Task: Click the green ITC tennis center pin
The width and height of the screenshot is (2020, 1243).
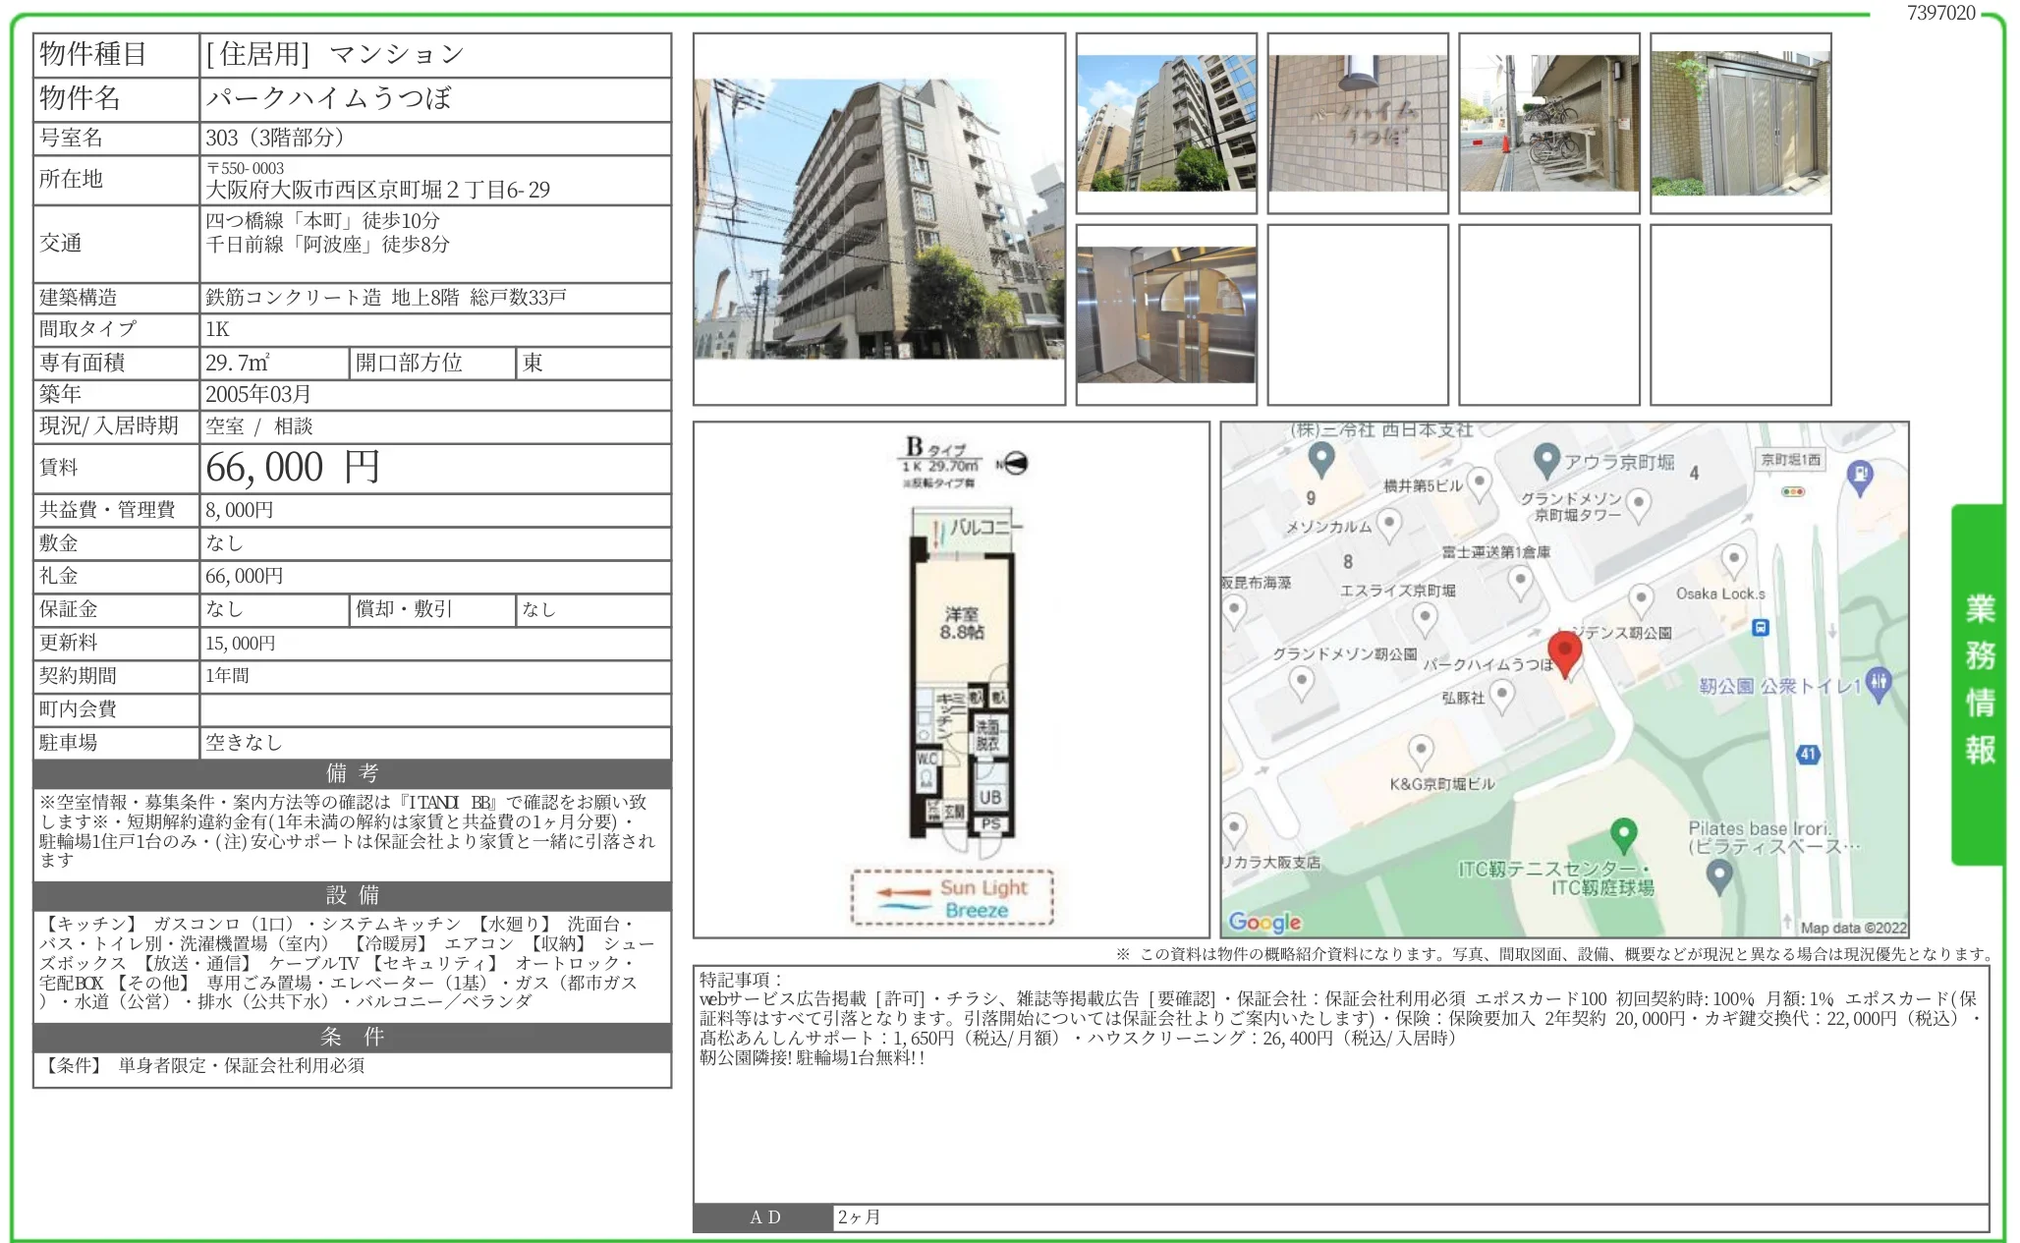Action: pos(1623,834)
